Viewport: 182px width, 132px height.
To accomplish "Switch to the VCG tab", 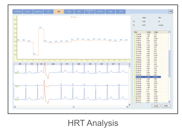I will 120,12.
